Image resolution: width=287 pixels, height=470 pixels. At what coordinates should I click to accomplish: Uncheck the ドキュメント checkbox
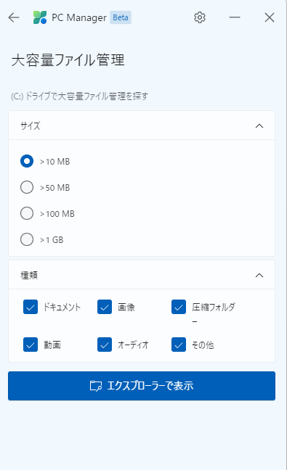(x=31, y=307)
